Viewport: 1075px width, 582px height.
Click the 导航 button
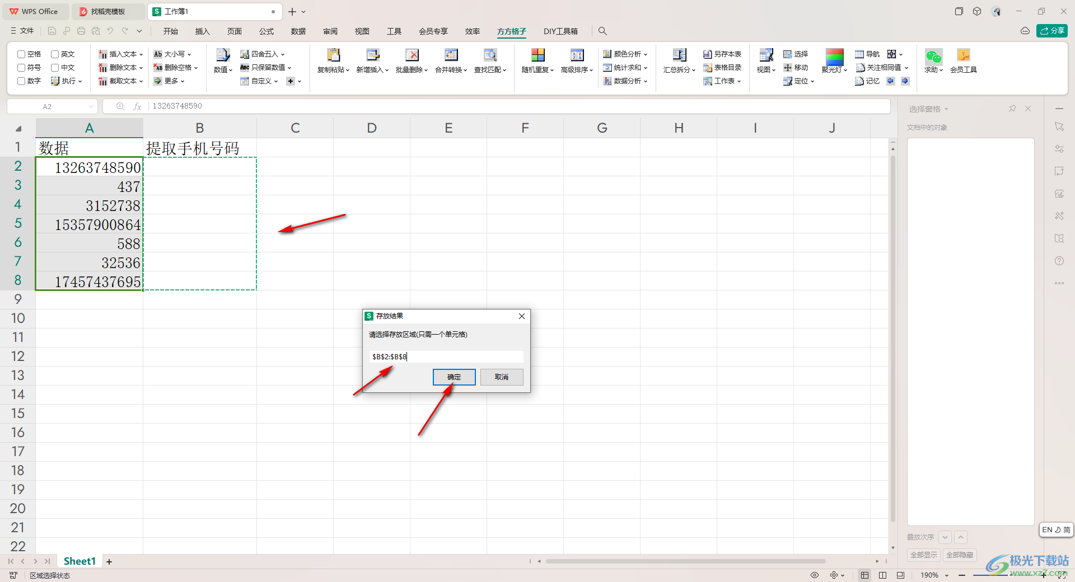tap(867, 54)
